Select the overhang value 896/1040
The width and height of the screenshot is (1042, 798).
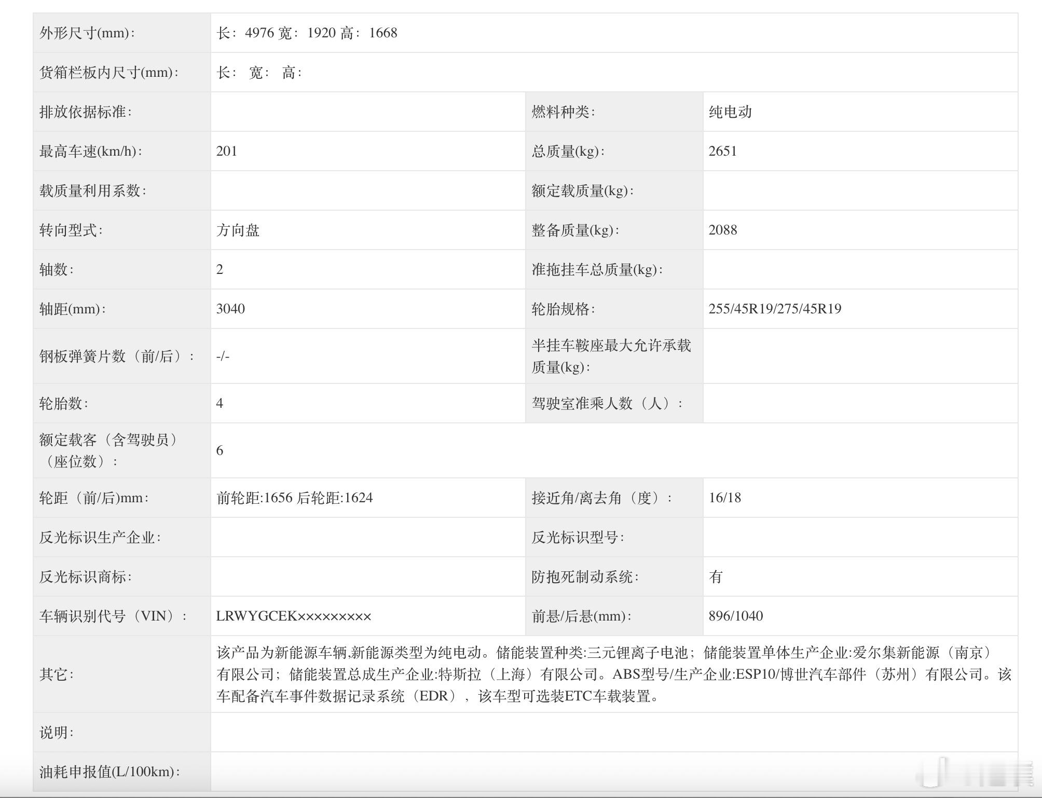[x=736, y=616]
